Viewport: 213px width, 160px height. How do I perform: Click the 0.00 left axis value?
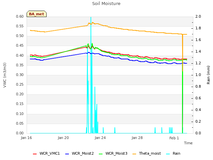[x=20, y=133]
